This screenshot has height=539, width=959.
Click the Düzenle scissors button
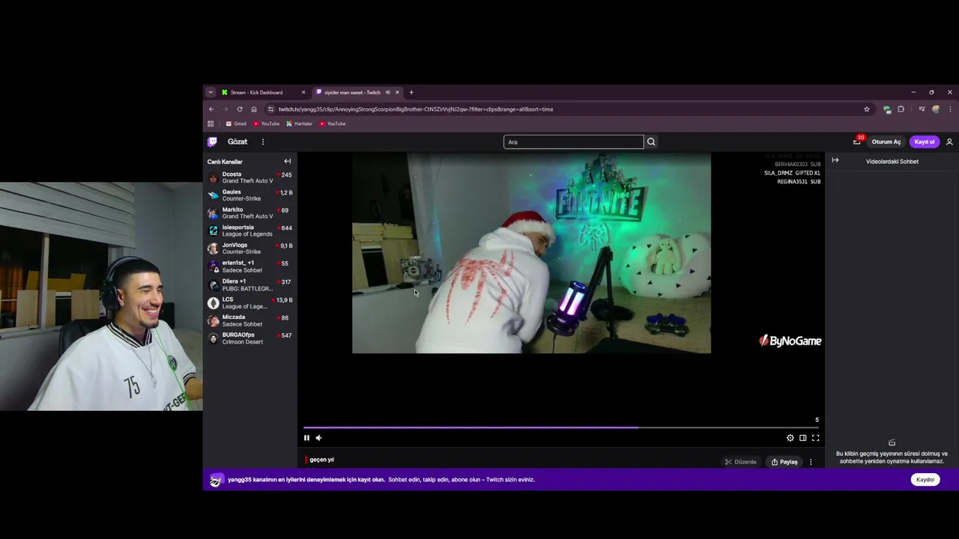click(741, 462)
